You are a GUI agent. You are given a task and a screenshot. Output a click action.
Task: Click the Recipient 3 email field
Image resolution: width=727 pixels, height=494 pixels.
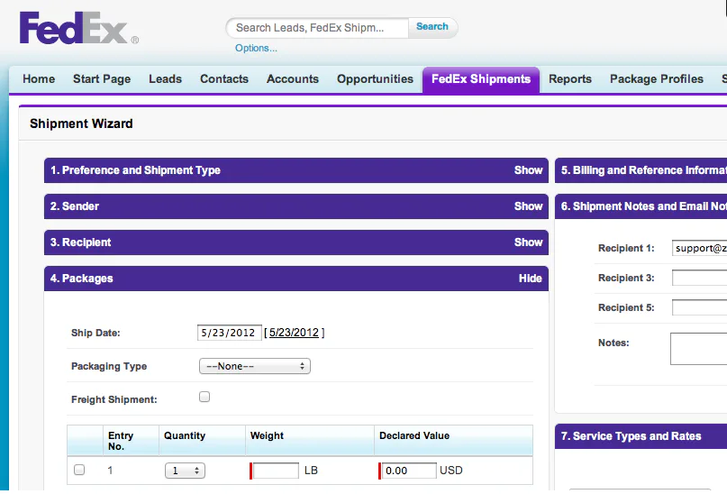[699, 278]
